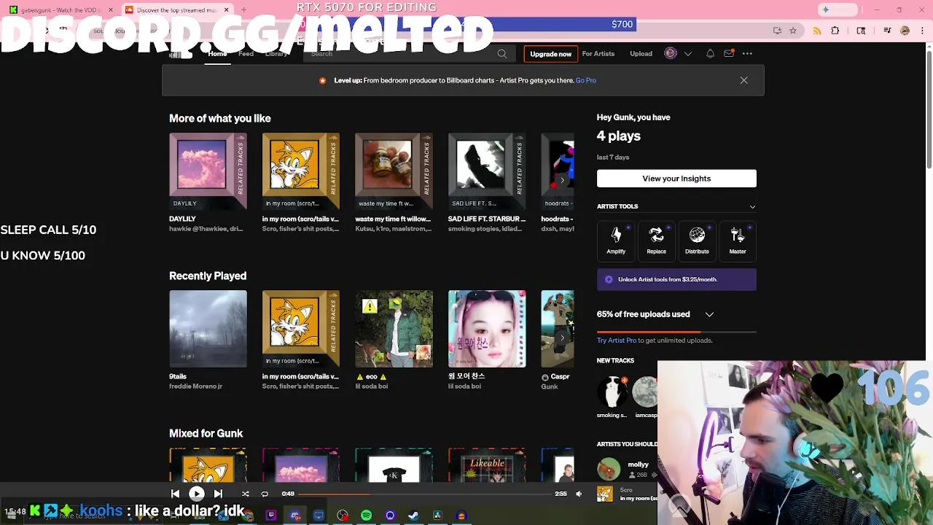Open the eco cover by lil soda boi

tap(394, 329)
